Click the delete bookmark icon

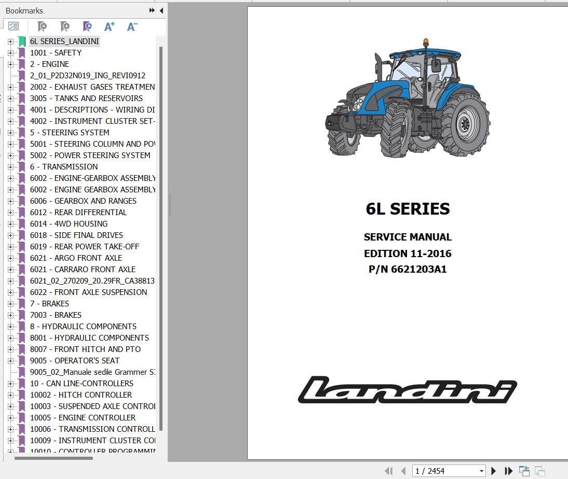[x=42, y=26]
